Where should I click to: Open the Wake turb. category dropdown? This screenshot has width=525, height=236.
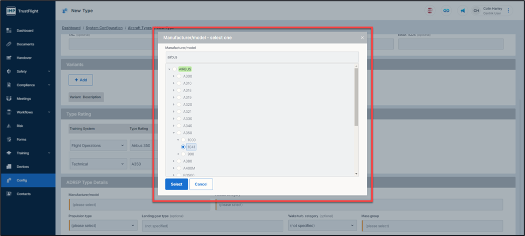tap(322, 225)
